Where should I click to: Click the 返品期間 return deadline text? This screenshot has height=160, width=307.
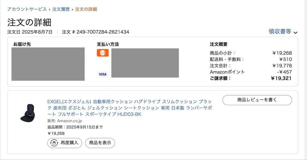pos(75,127)
